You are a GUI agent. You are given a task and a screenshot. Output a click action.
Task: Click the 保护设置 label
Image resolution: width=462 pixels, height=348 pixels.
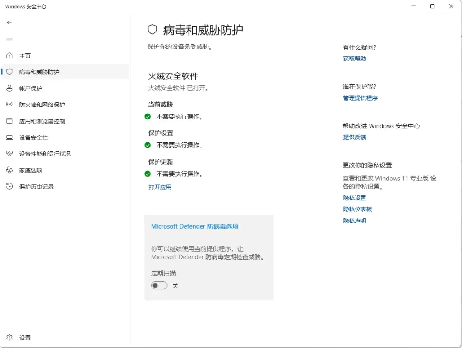(x=161, y=133)
